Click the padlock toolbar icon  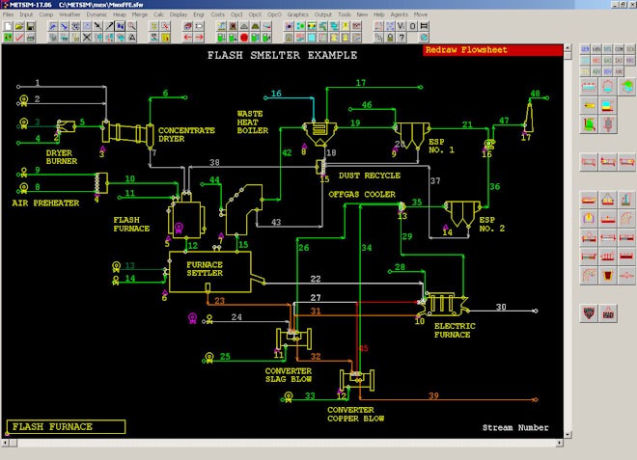(x=390, y=38)
